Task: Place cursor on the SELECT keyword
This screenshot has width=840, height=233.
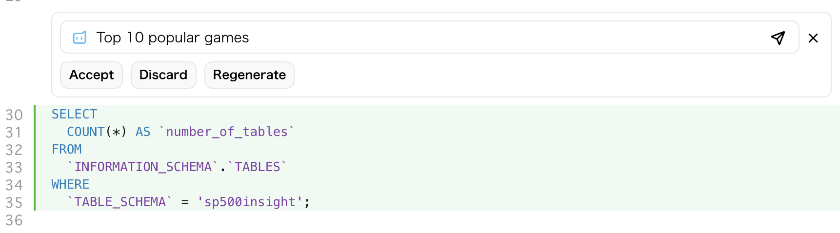Action: pos(74,114)
